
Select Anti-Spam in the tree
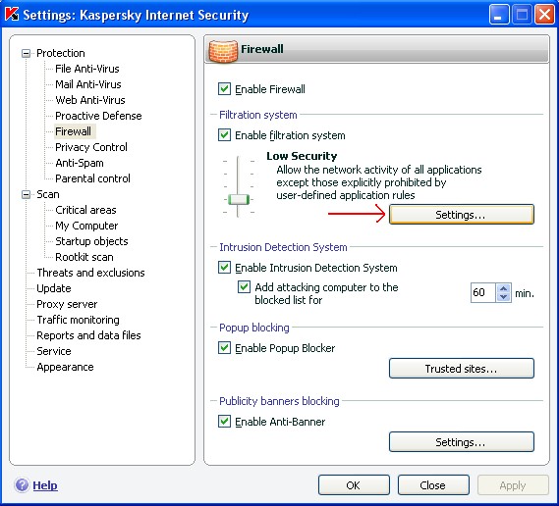[x=80, y=163]
